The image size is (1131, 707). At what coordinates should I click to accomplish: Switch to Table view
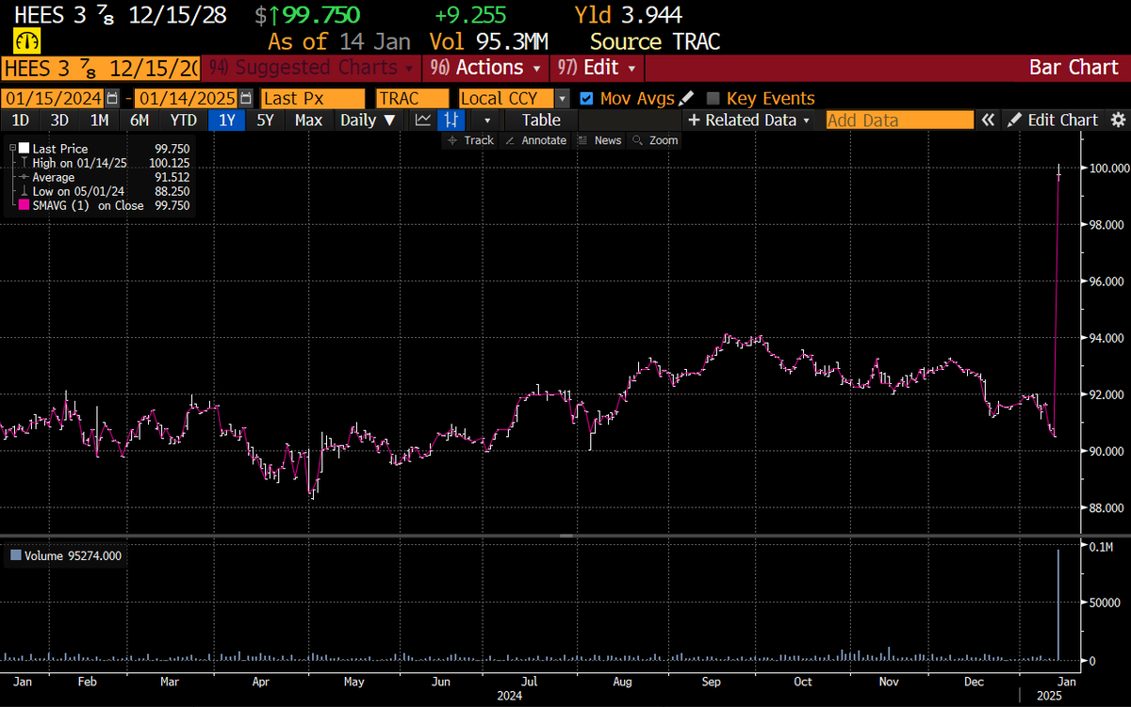click(541, 120)
